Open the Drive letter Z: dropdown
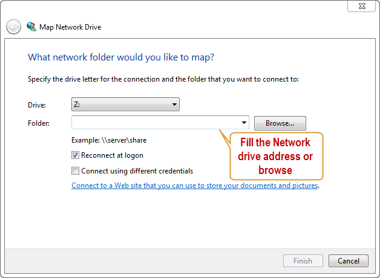 coord(125,105)
